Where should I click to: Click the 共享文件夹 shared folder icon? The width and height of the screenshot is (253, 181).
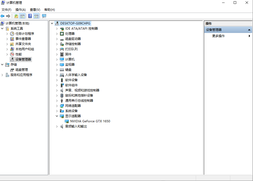pos(12,44)
